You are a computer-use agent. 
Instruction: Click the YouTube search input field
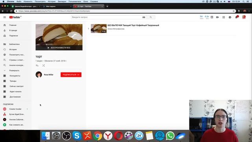pyautogui.click(x=106, y=17)
